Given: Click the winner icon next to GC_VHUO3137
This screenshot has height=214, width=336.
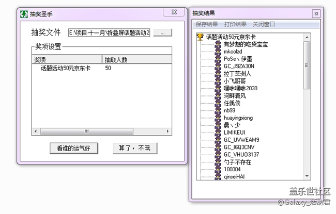Looking at the screenshot, I should tap(218, 155).
